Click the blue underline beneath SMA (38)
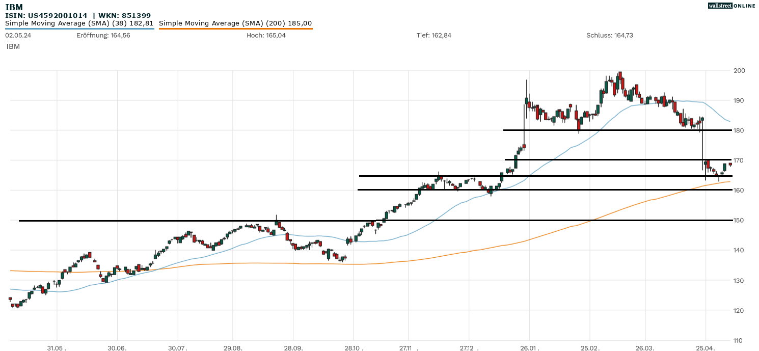The image size is (759, 351). pyautogui.click(x=79, y=29)
